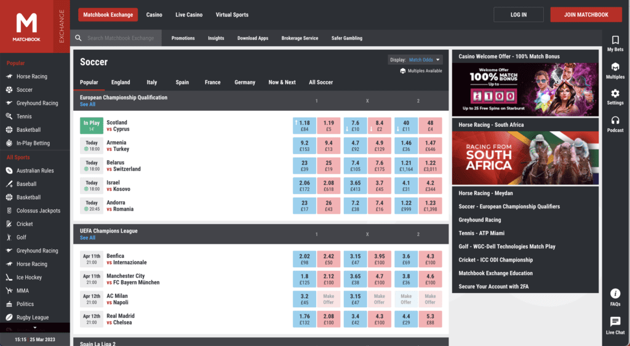Open the Multiples icon in right sidebar
The height and width of the screenshot is (346, 630).
(x=615, y=66)
